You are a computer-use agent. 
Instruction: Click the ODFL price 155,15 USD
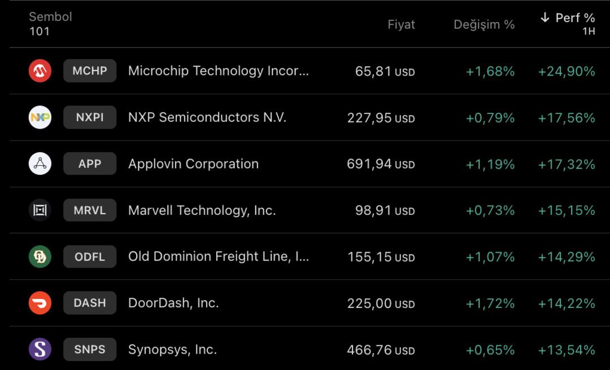pos(381,257)
